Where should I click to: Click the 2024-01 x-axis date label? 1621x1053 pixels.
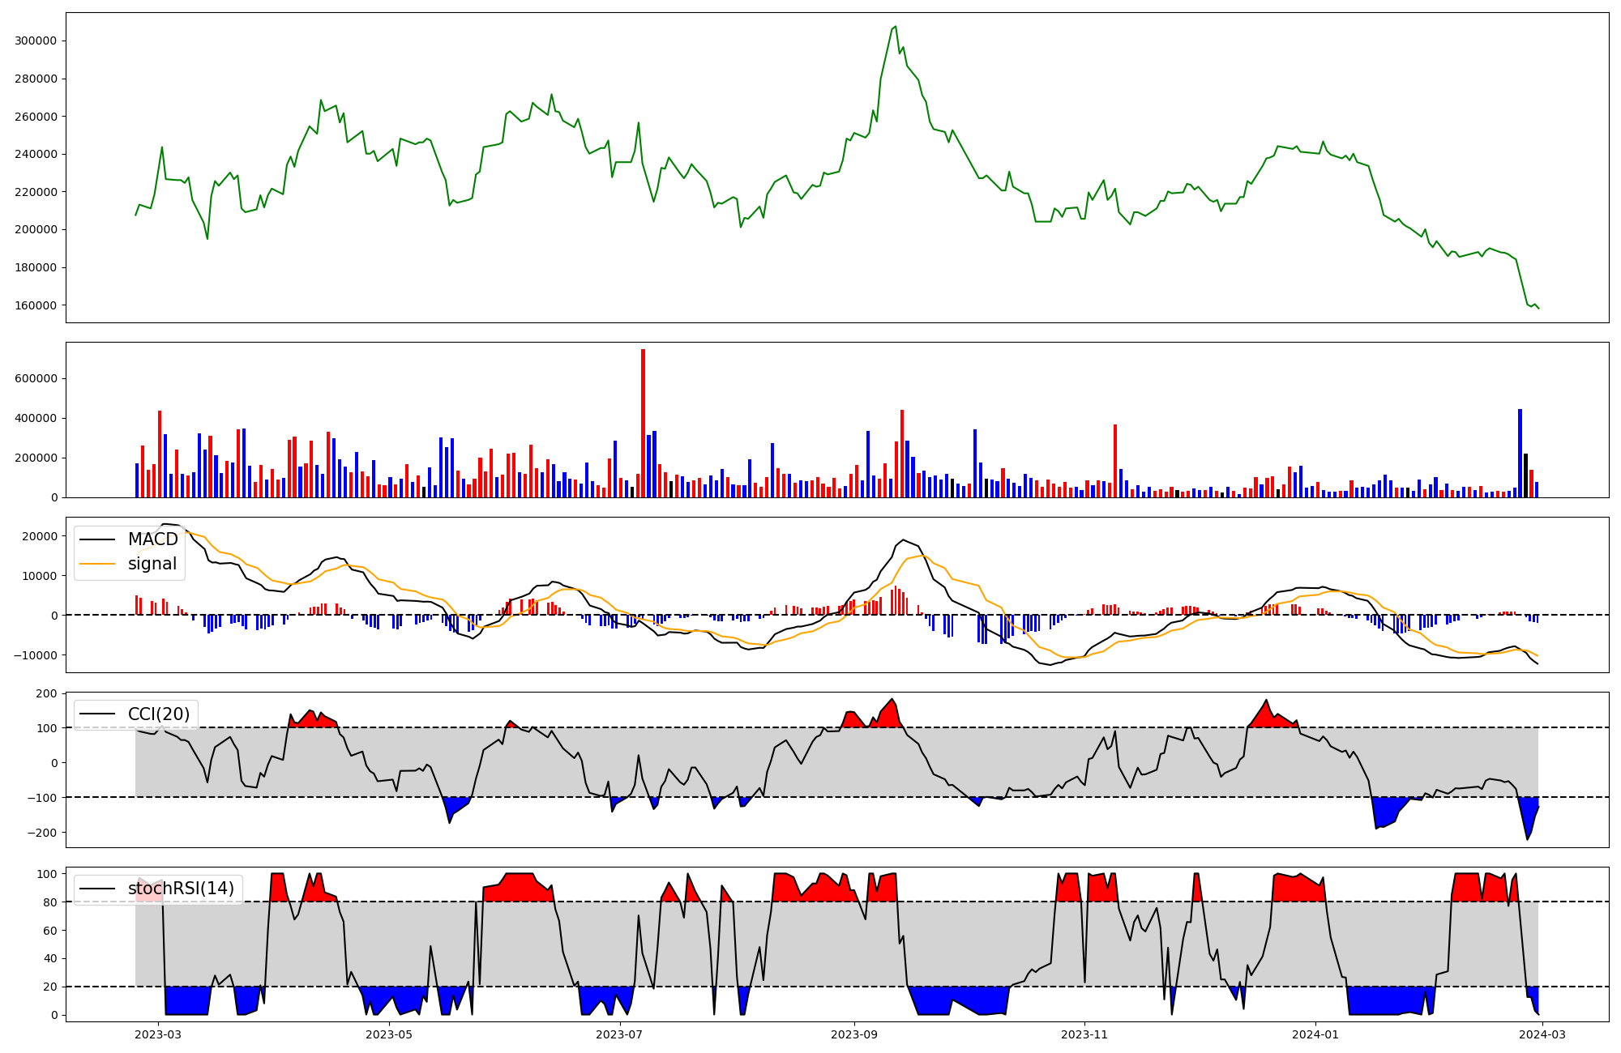pos(1315,1034)
